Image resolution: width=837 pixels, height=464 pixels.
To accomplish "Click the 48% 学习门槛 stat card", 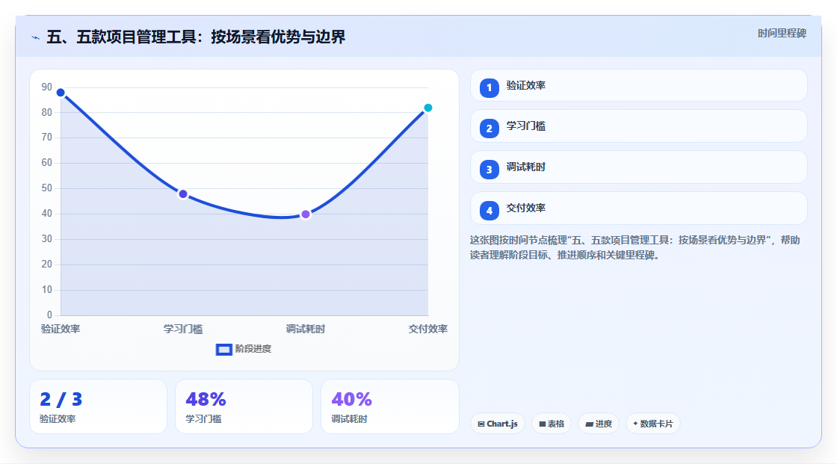I will coord(244,406).
